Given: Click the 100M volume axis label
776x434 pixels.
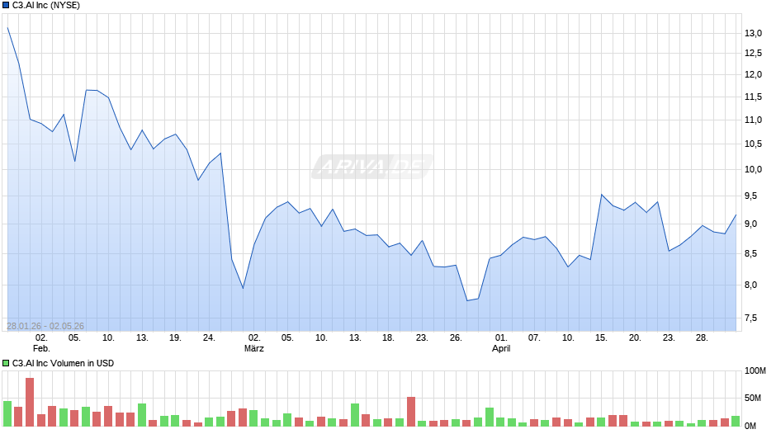Looking at the screenshot, I should [x=755, y=371].
